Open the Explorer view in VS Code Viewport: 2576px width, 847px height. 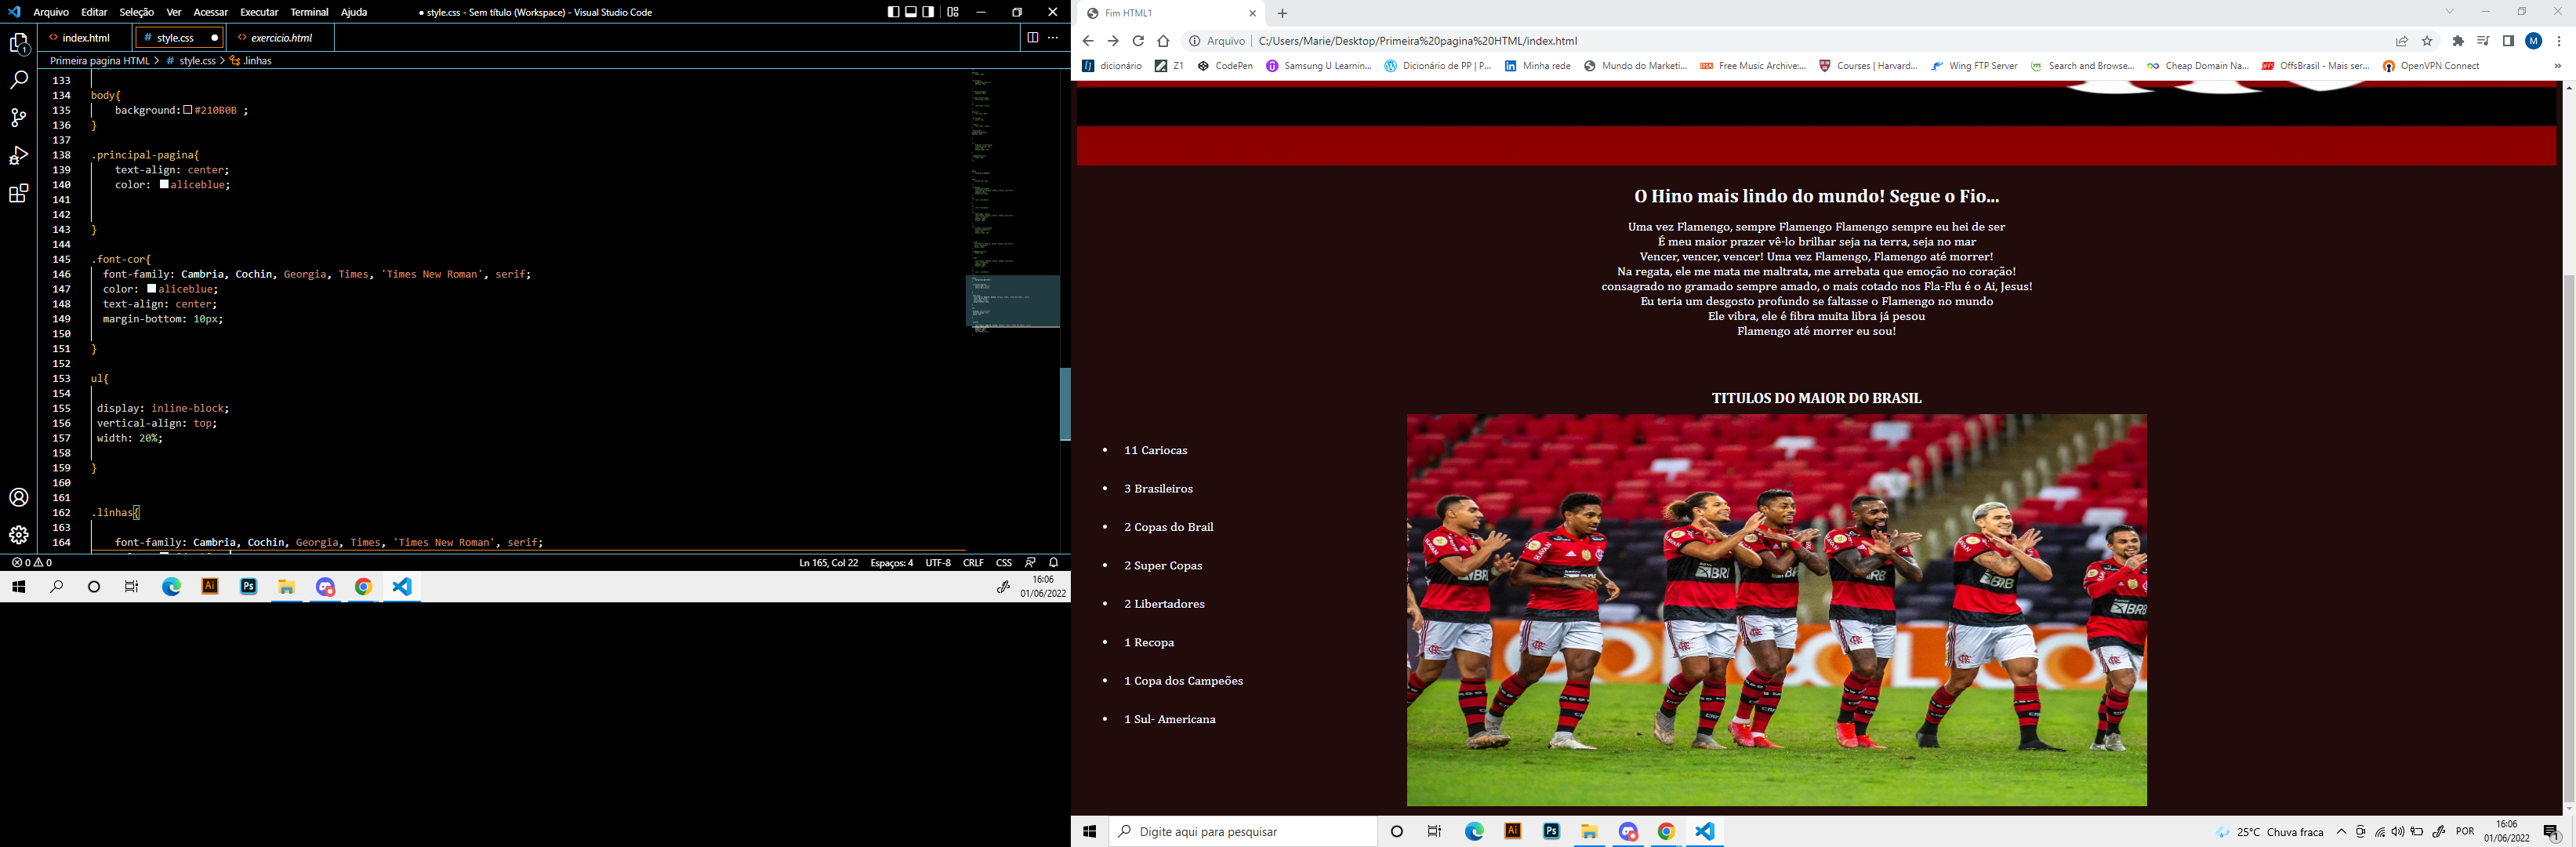(19, 44)
